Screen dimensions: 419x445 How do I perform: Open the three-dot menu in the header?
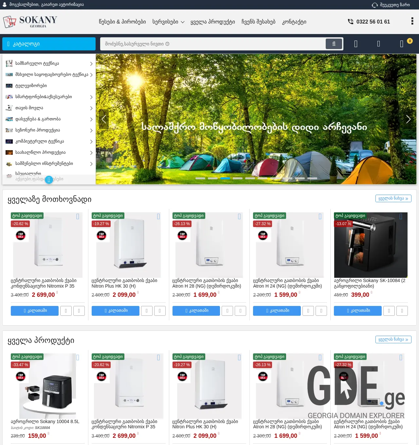[x=412, y=21]
